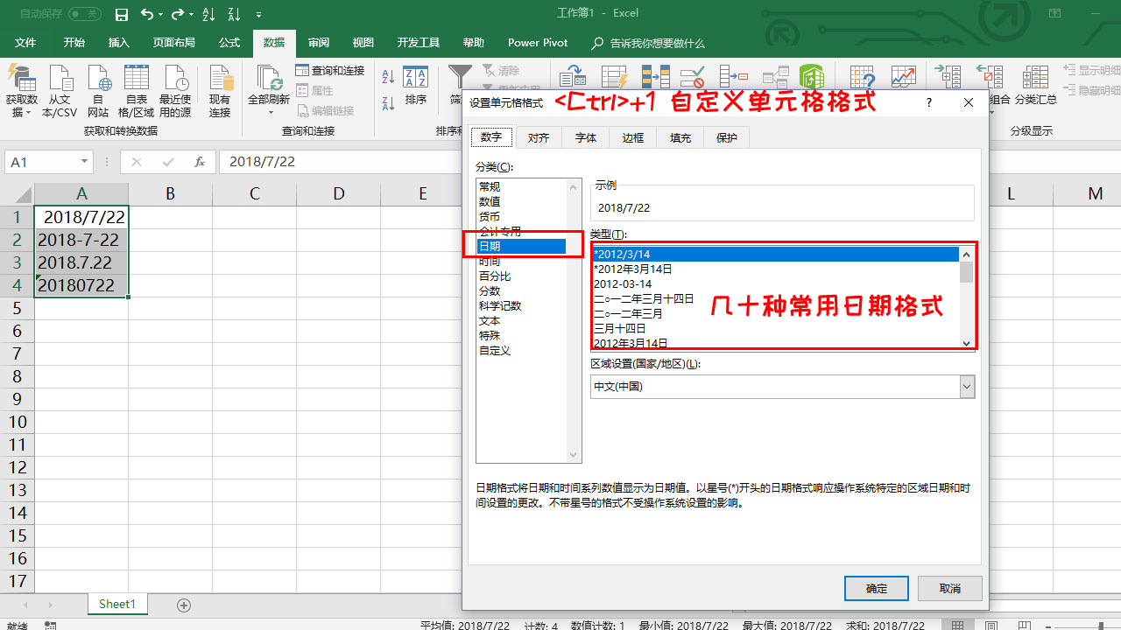Click the Consolidate icon
The height and width of the screenshot is (630, 1121).
732,78
